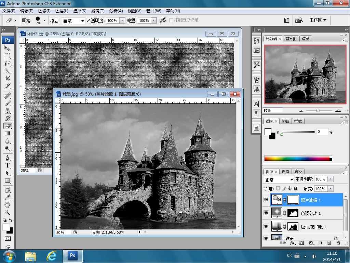Viewport: 350px width, 263px height.
Task: Select the History Brush tool
Action: pos(8,118)
